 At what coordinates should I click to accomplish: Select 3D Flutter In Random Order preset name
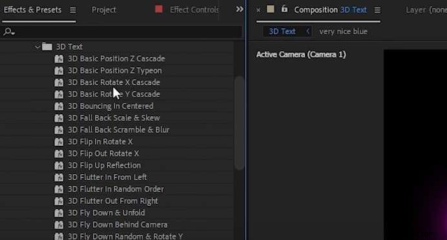coord(116,189)
